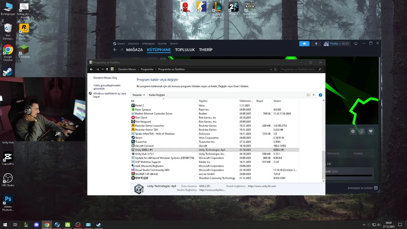This screenshot has width=407, height=229.
Task: Switch to THERİP tab in Steam
Action: [x=206, y=50]
